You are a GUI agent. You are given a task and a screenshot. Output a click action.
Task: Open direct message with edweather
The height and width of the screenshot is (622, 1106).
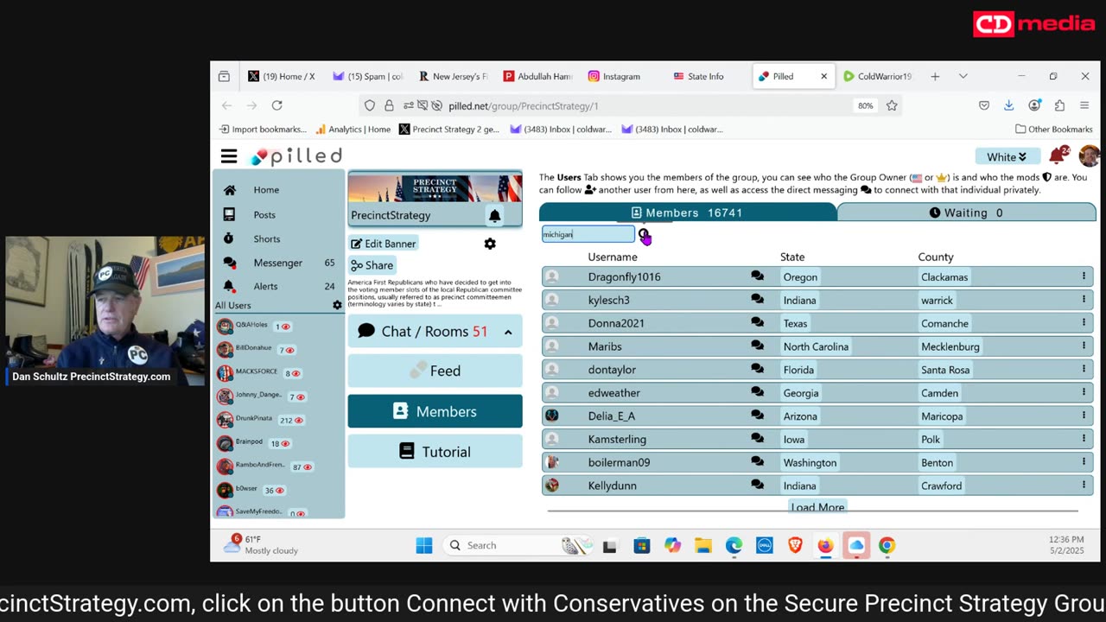(x=757, y=393)
